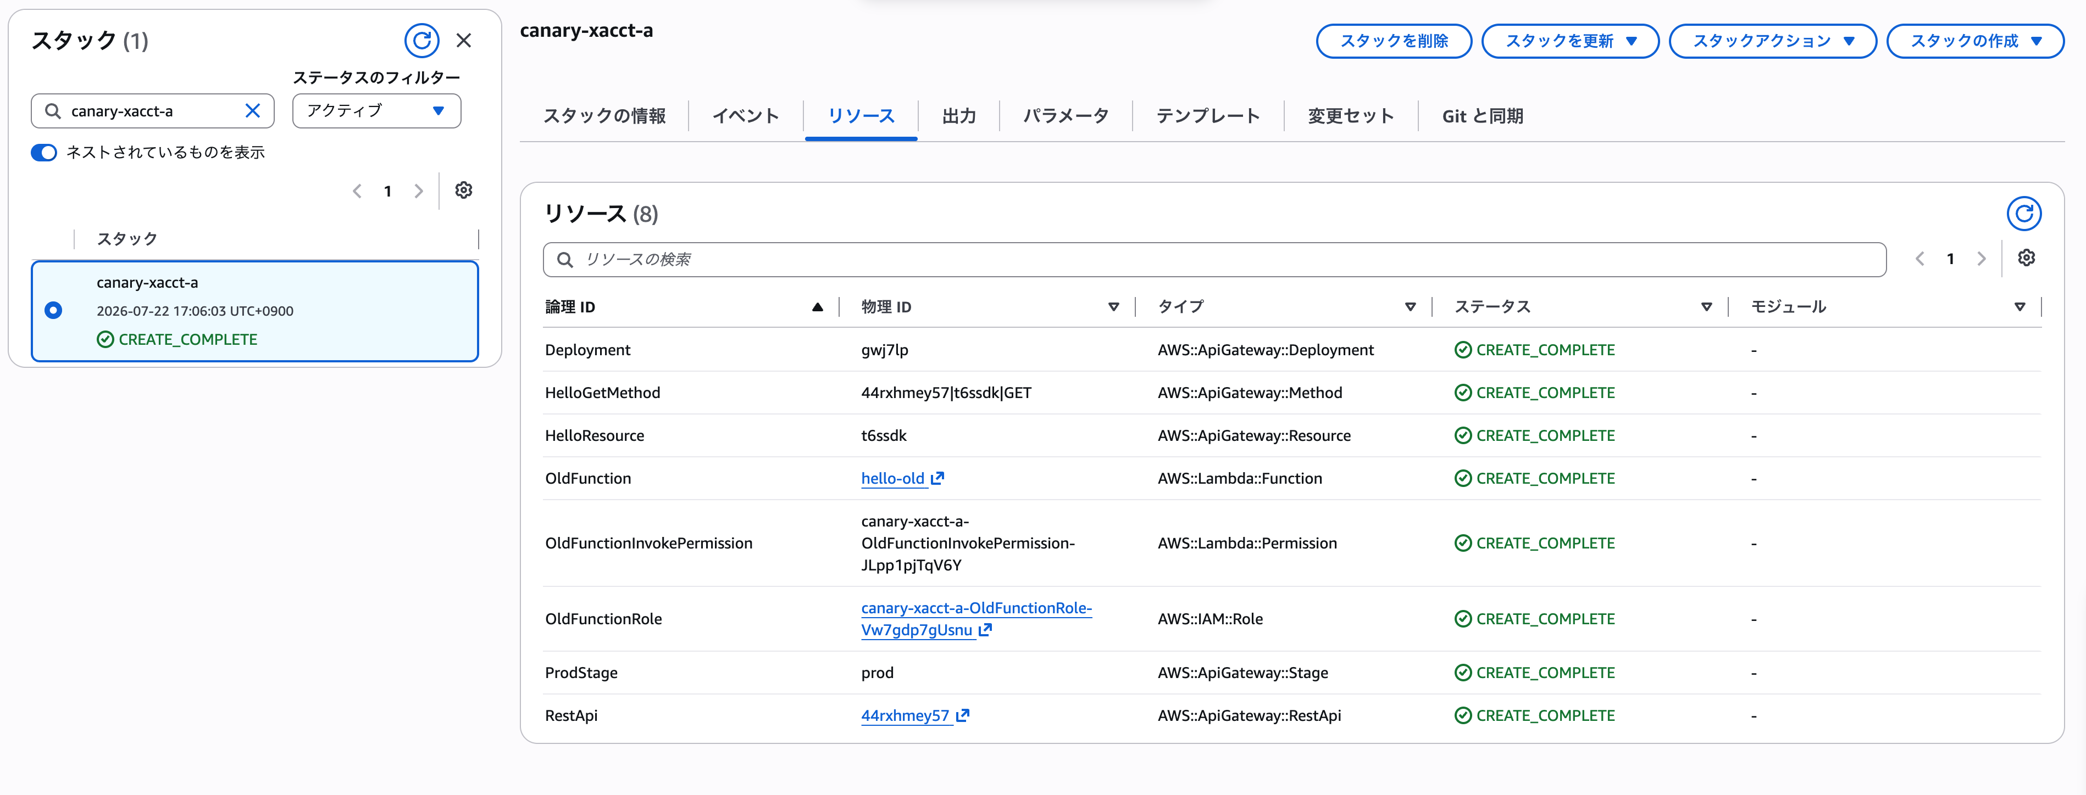Click AWS::Lambda::Permission type cell
Image resolution: width=2086 pixels, height=795 pixels.
(x=1247, y=542)
